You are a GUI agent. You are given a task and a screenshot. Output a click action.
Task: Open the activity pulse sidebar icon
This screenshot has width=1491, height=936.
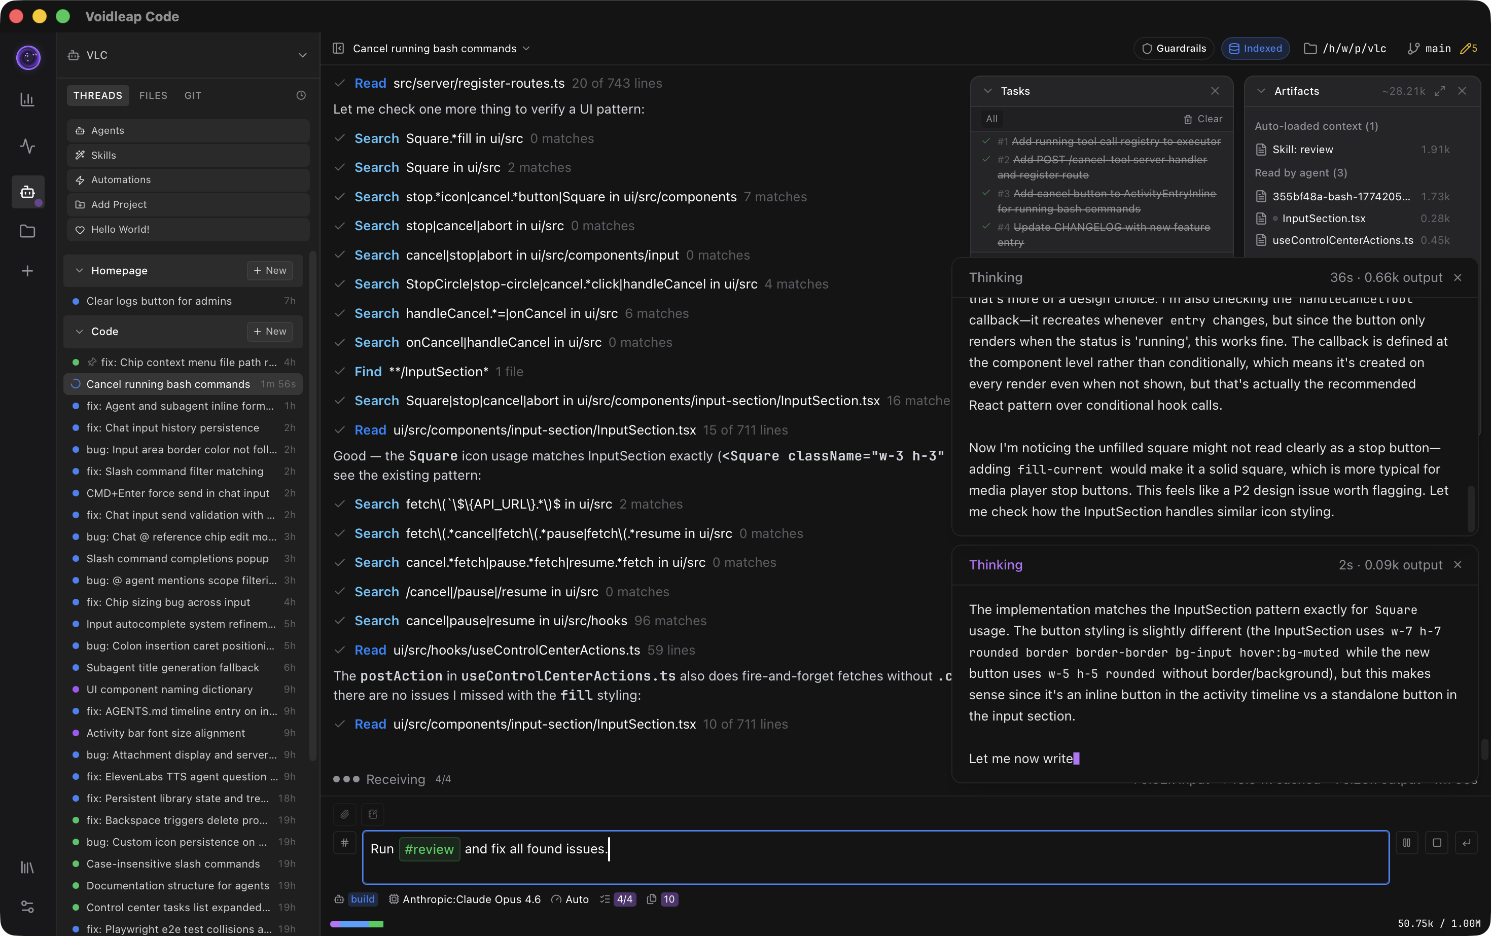[x=27, y=146]
